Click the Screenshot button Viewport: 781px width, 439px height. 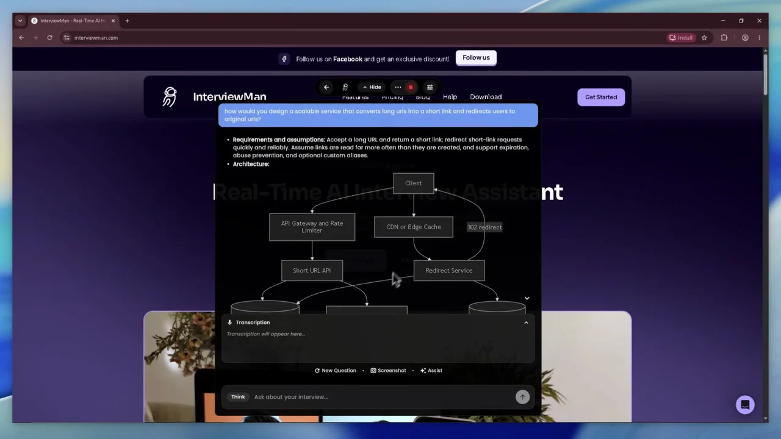pos(388,371)
